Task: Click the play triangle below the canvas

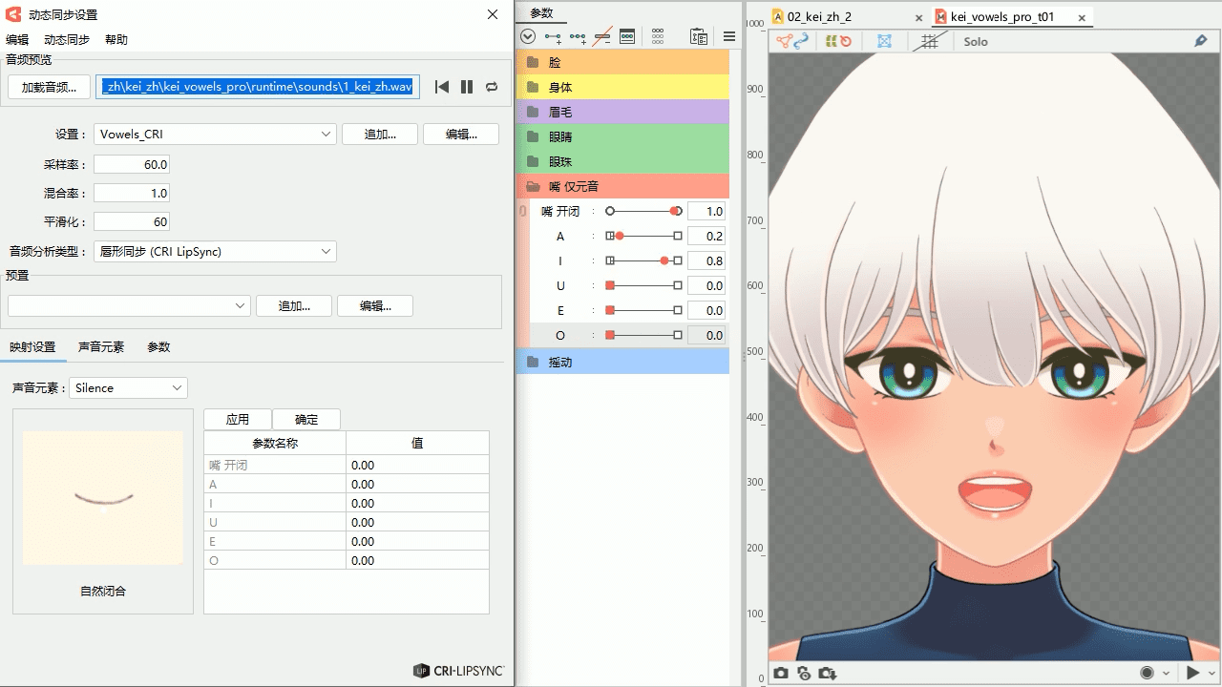Action: point(1192,673)
